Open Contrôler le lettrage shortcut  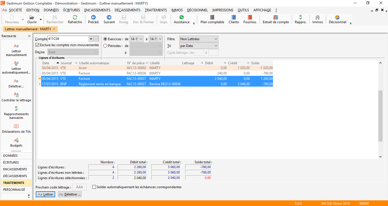16,97
